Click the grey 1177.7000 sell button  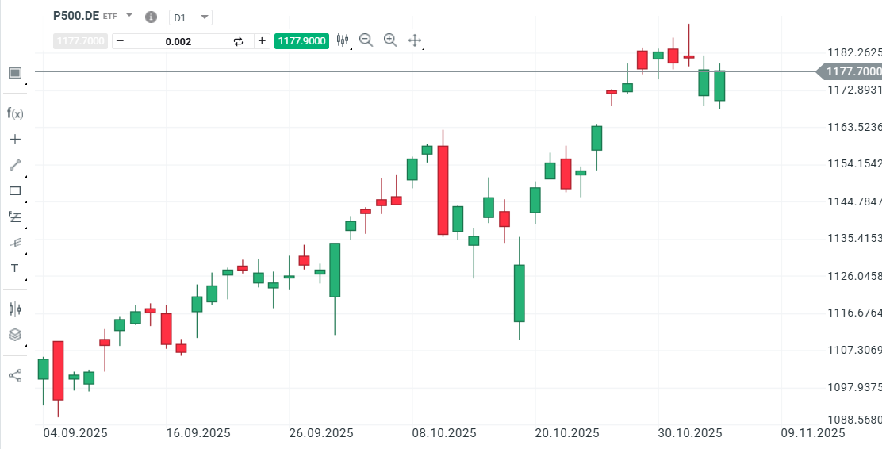click(x=81, y=41)
